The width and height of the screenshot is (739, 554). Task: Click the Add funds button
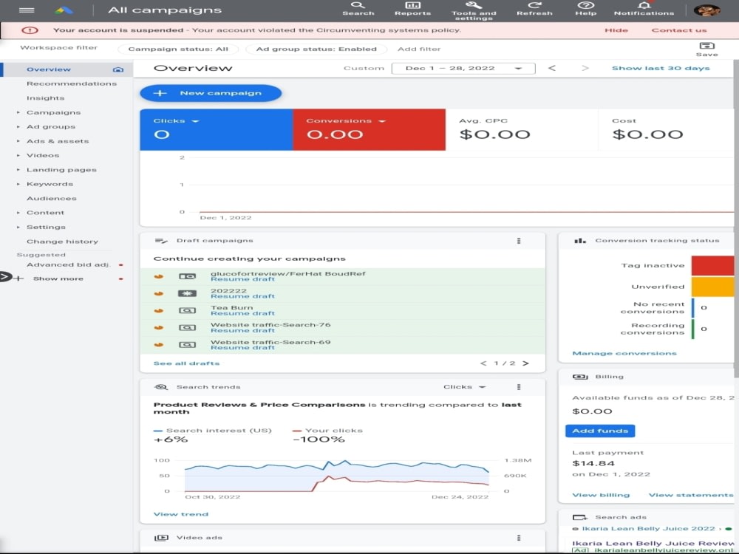pyautogui.click(x=600, y=431)
